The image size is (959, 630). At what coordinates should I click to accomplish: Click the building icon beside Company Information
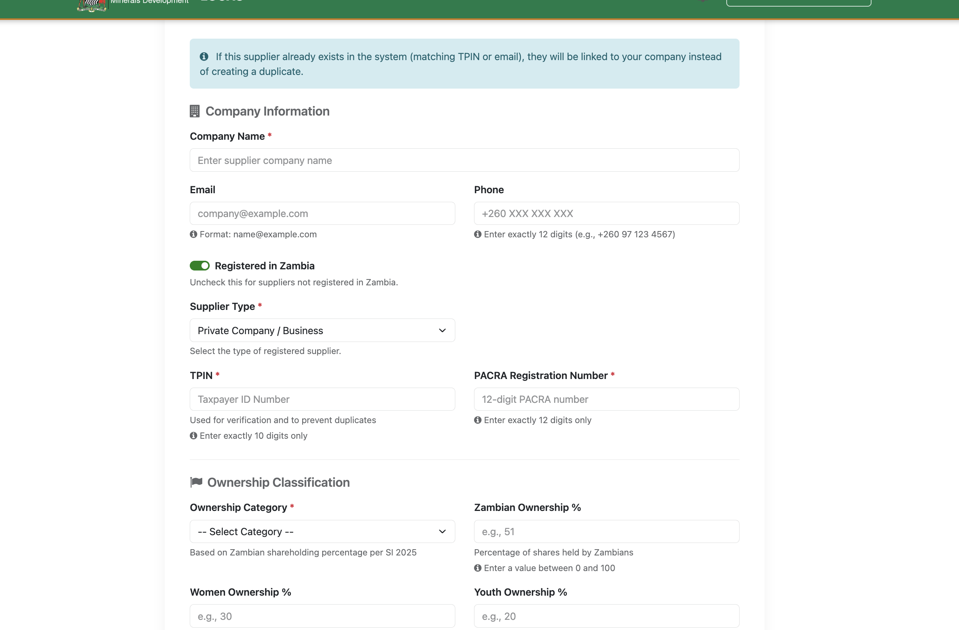pos(194,111)
